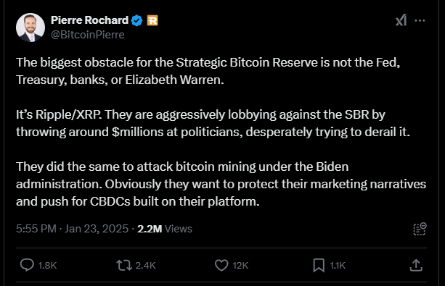Viewport: 445px width, 286px height.
Task: Click the 5:55 PM Jan 23, 2025 timestamp
Action: (x=73, y=229)
